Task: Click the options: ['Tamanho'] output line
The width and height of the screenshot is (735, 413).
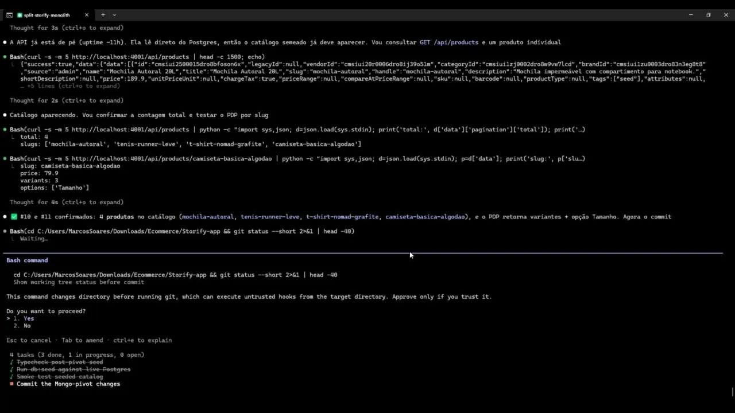Action: tap(55, 188)
